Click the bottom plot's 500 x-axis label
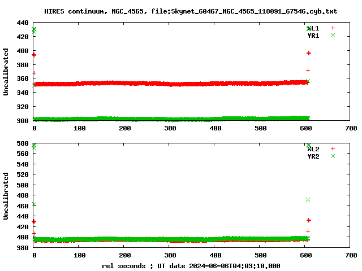Image resolution: width=362 pixels, height=271 pixels. tap(261, 255)
